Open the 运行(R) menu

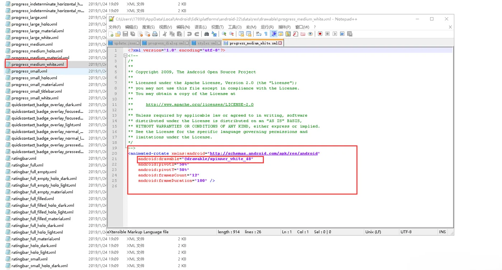(x=267, y=27)
